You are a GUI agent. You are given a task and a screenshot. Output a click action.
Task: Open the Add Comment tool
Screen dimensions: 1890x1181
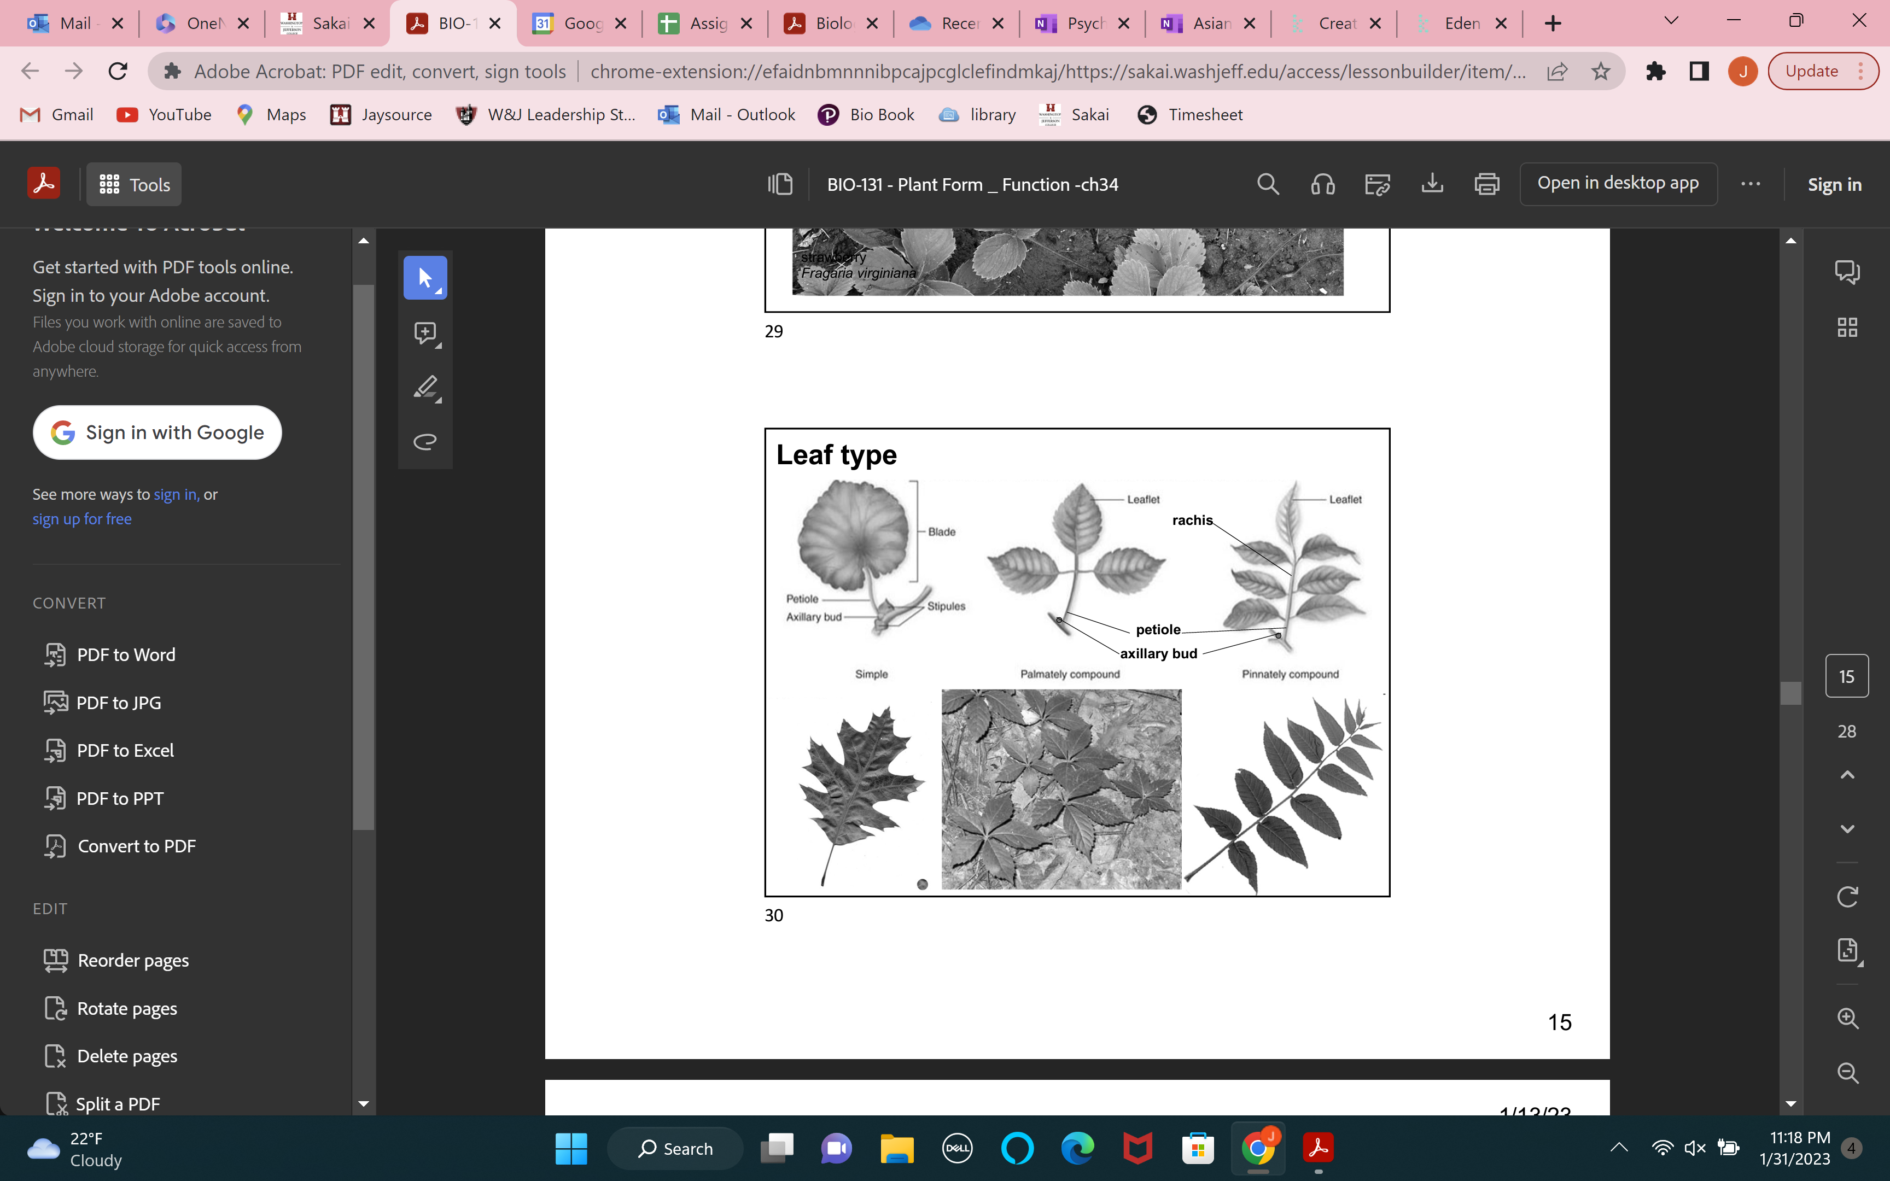pyautogui.click(x=425, y=333)
